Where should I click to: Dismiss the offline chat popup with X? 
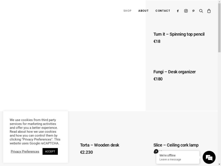point(156,151)
